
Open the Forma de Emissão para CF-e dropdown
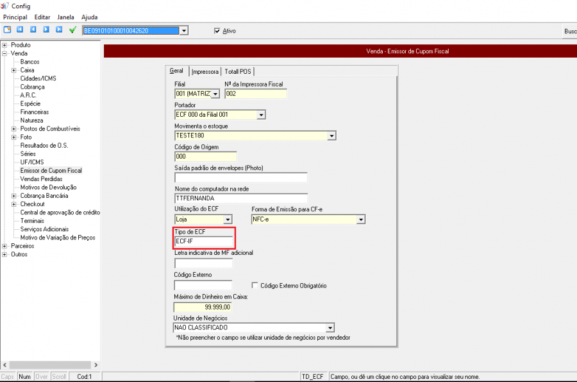361,220
